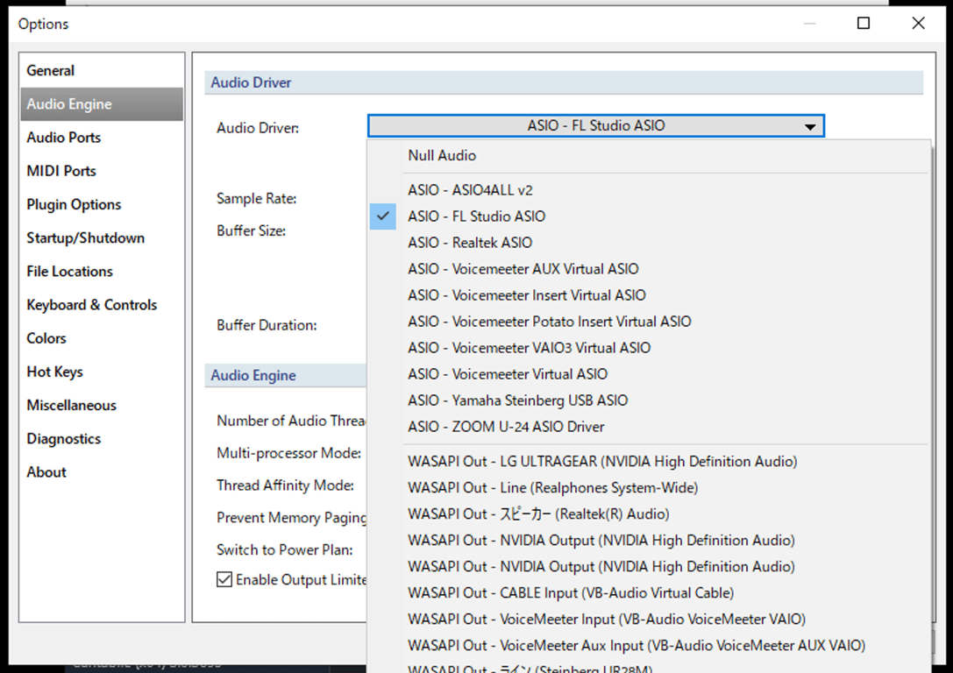Click the Sample Rate label

(257, 199)
